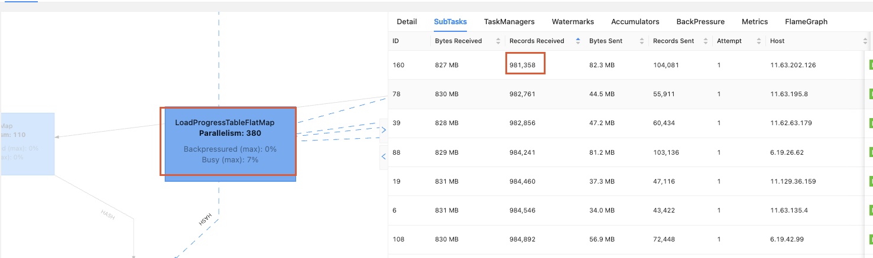Image resolution: width=873 pixels, height=258 pixels.
Task: Click subtask ID 39 cell
Action: [397, 123]
